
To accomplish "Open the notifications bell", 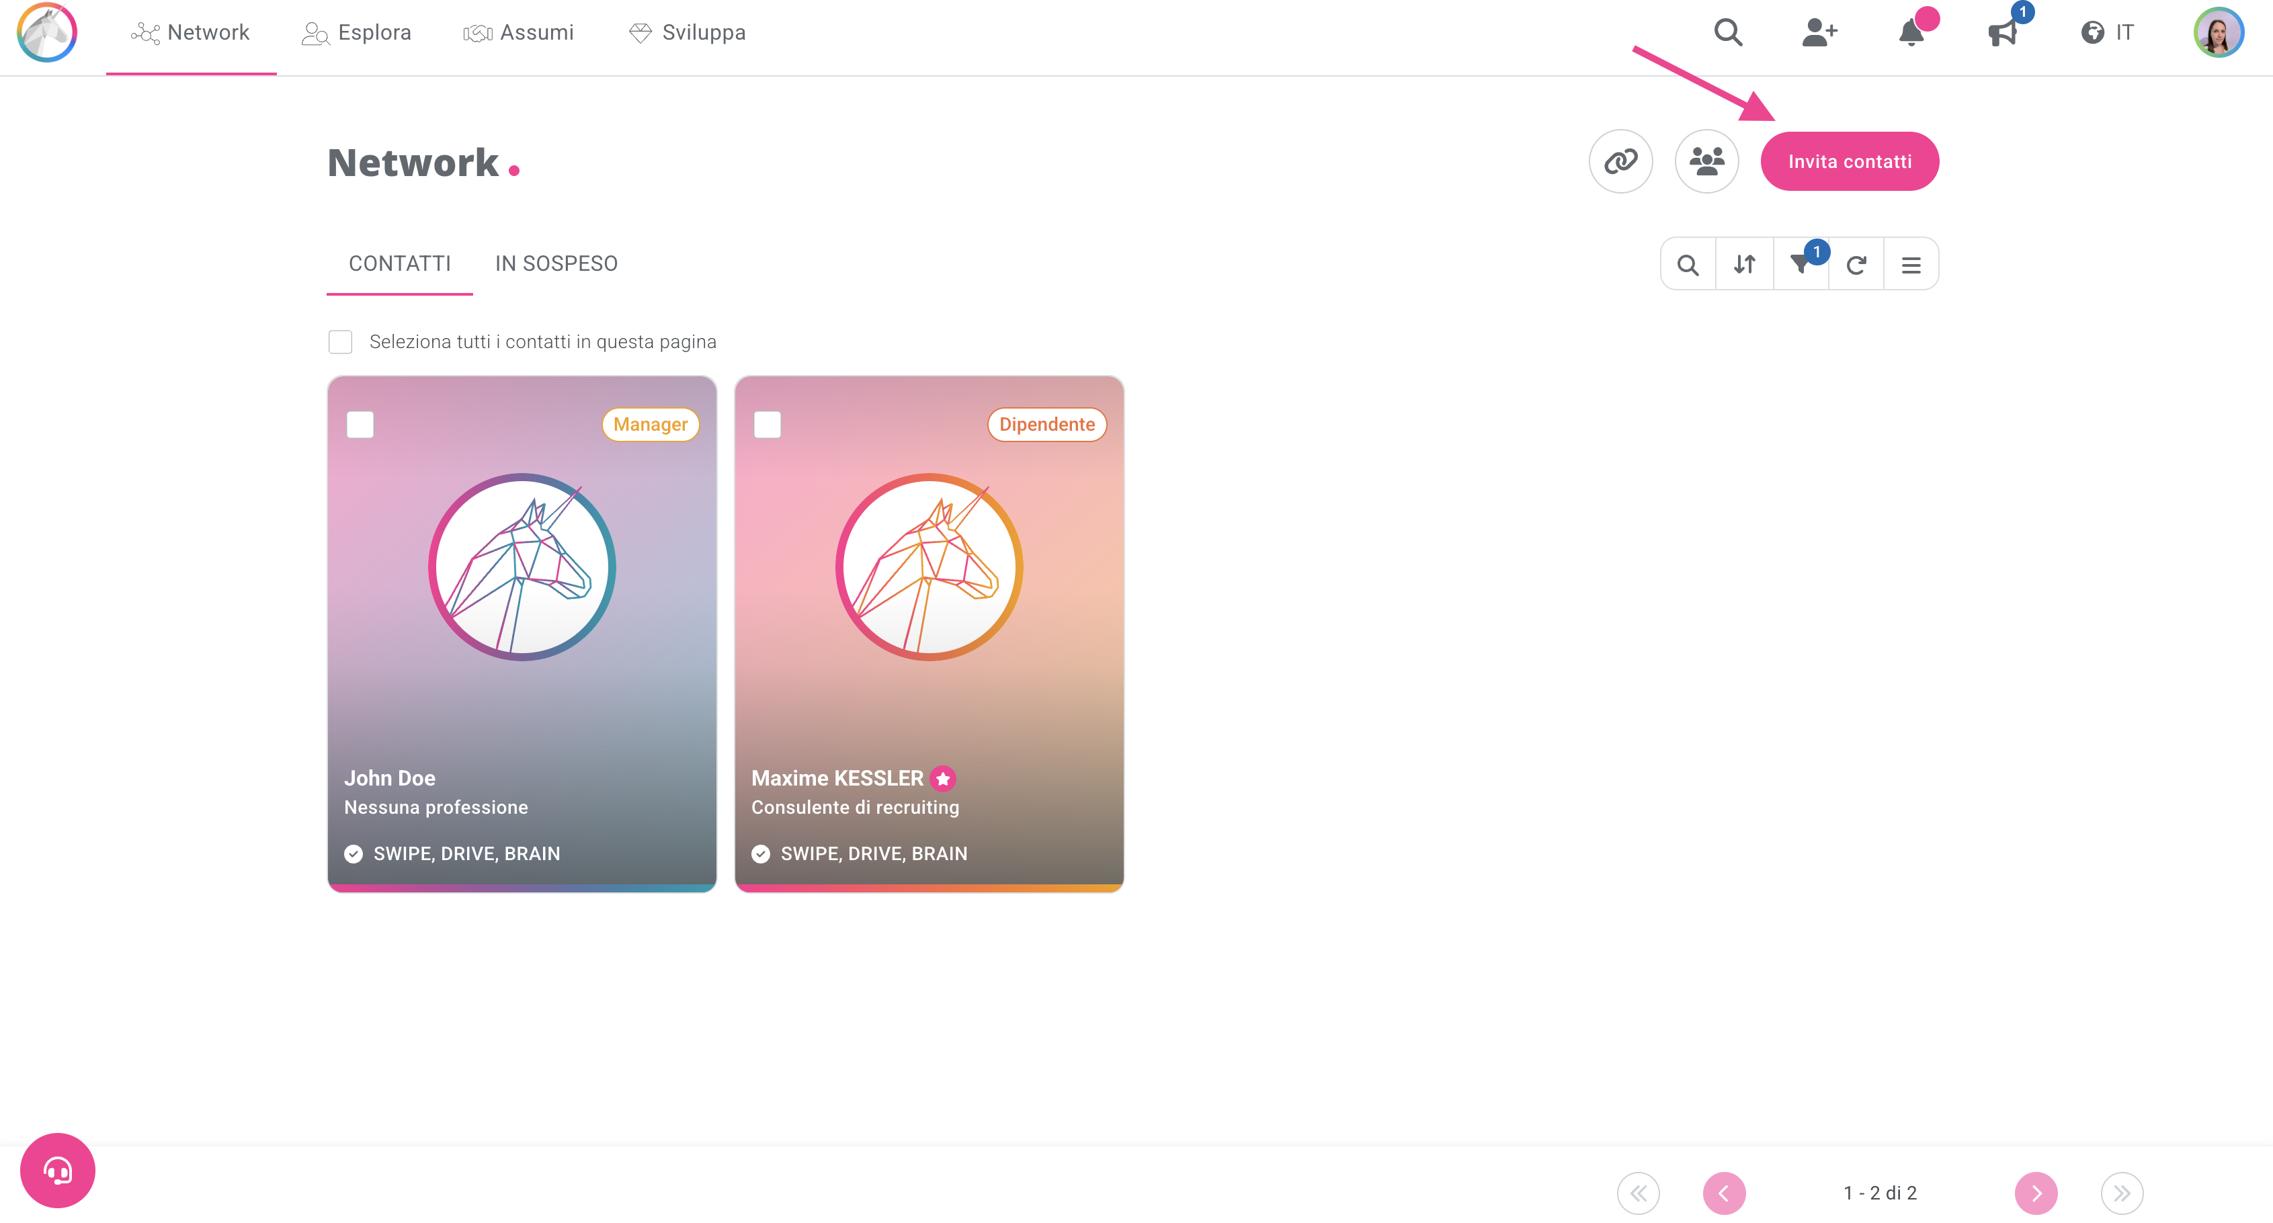I will coord(1911,33).
